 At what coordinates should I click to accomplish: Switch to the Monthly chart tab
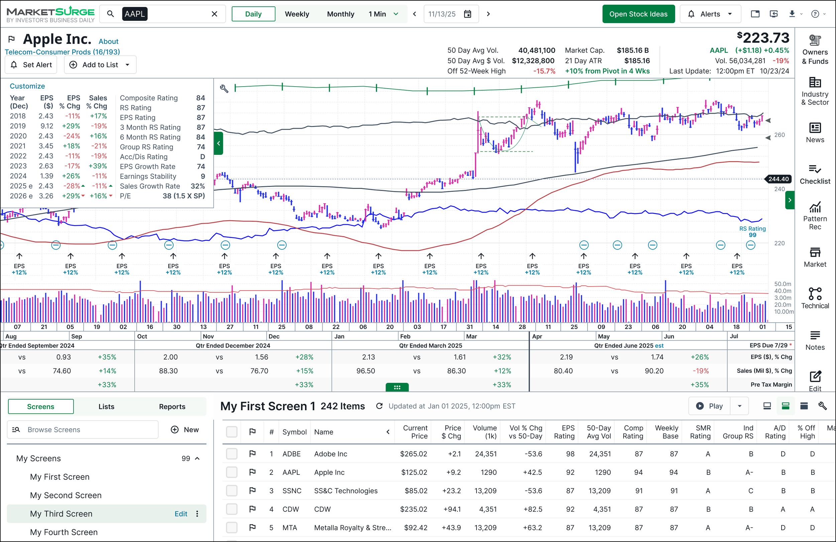click(340, 14)
